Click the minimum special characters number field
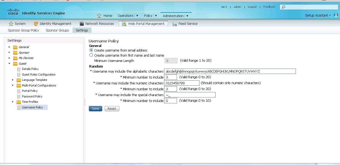 pos(171,101)
